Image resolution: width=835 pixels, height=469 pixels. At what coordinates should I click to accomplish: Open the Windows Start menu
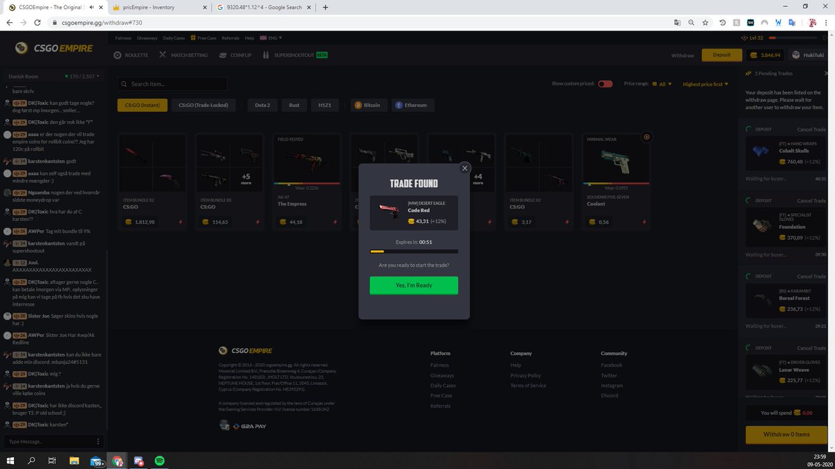[x=10, y=461]
